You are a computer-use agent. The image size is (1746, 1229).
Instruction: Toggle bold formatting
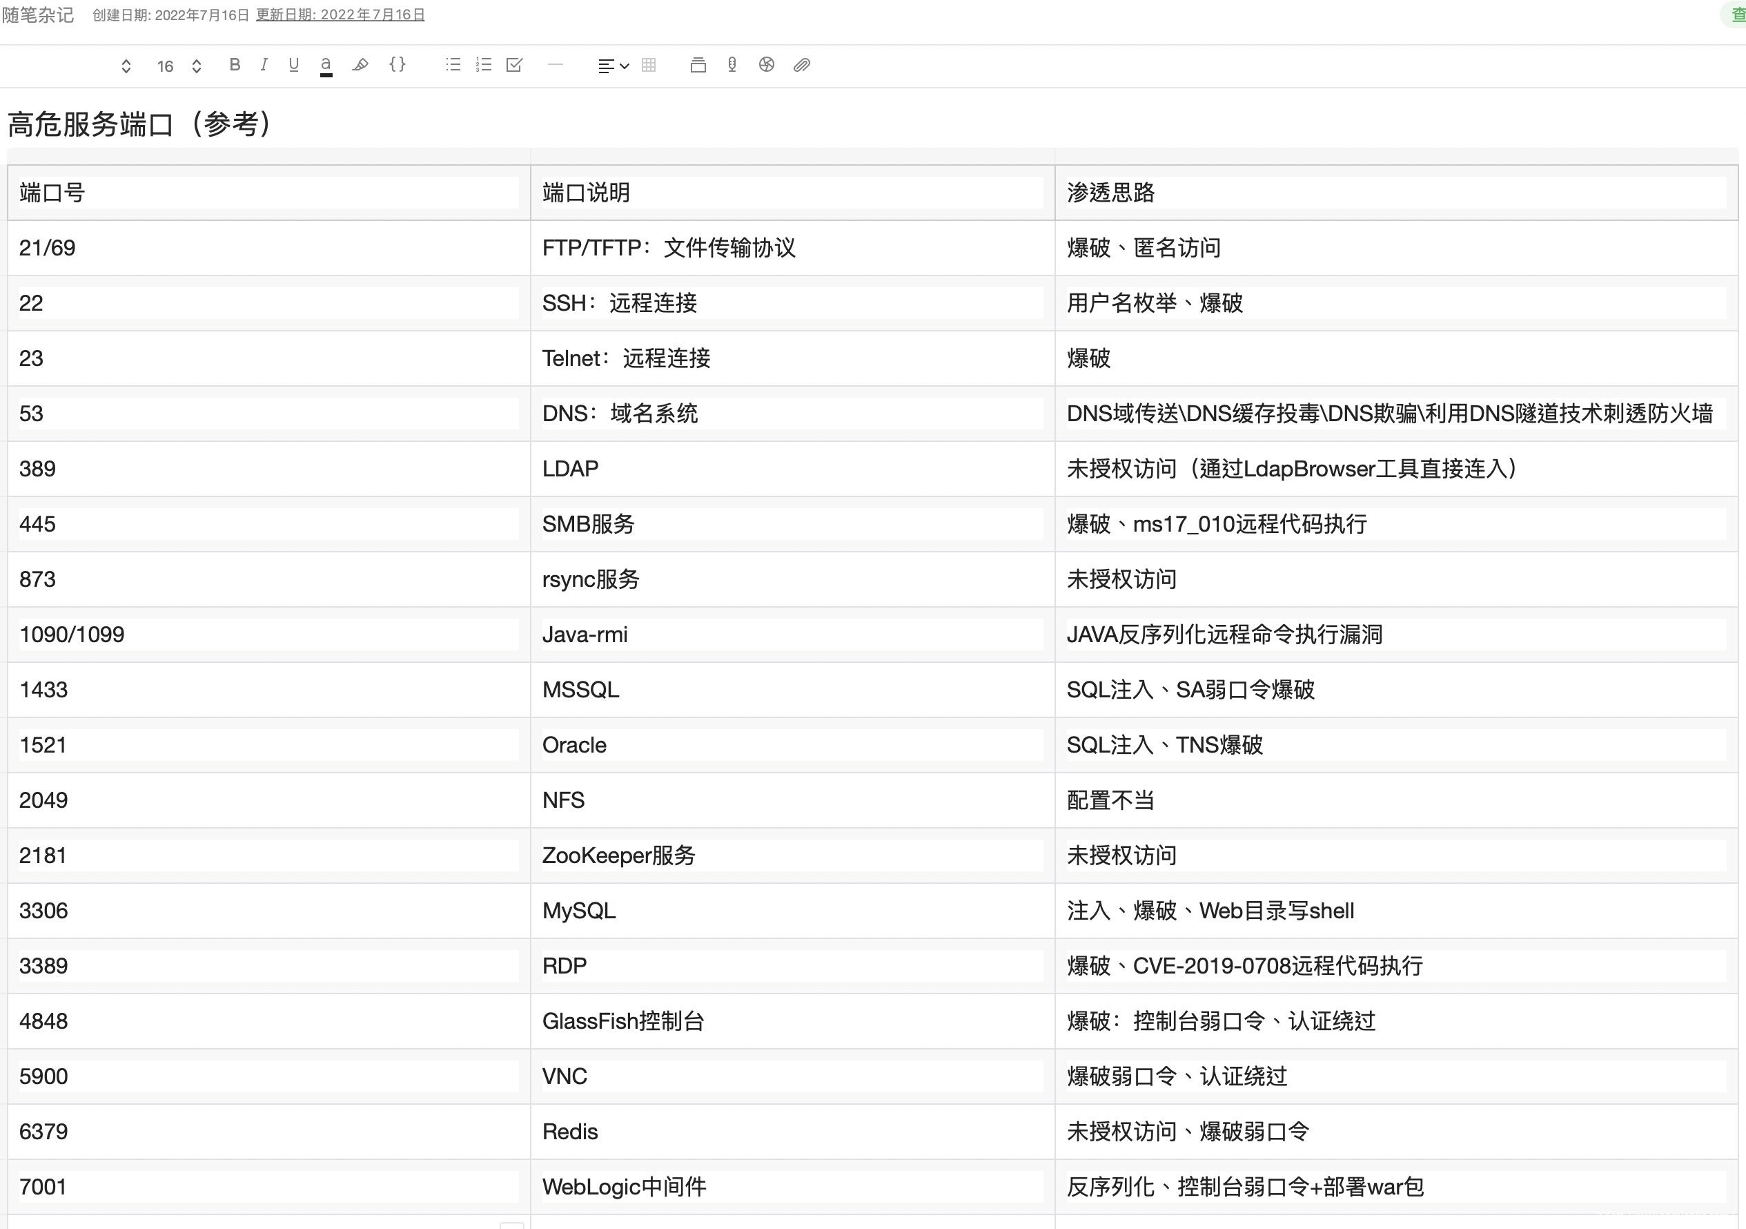click(235, 65)
